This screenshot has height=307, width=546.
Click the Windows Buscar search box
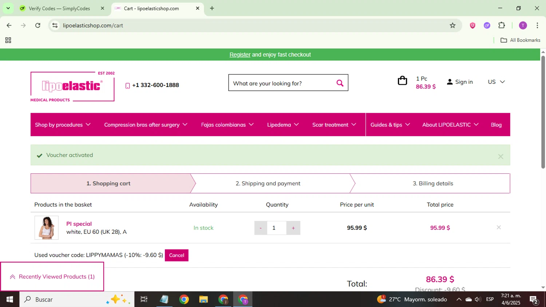coord(77,299)
